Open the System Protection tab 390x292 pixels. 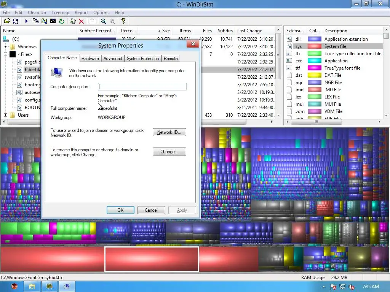[x=143, y=58]
